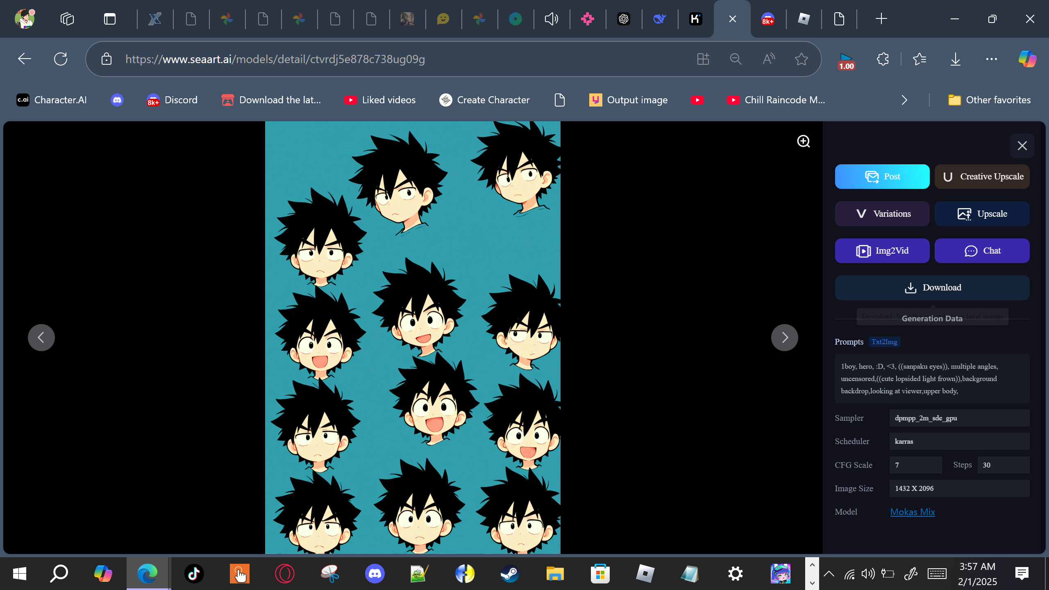Click the Variations button
Image resolution: width=1049 pixels, height=590 pixels.
tap(882, 213)
